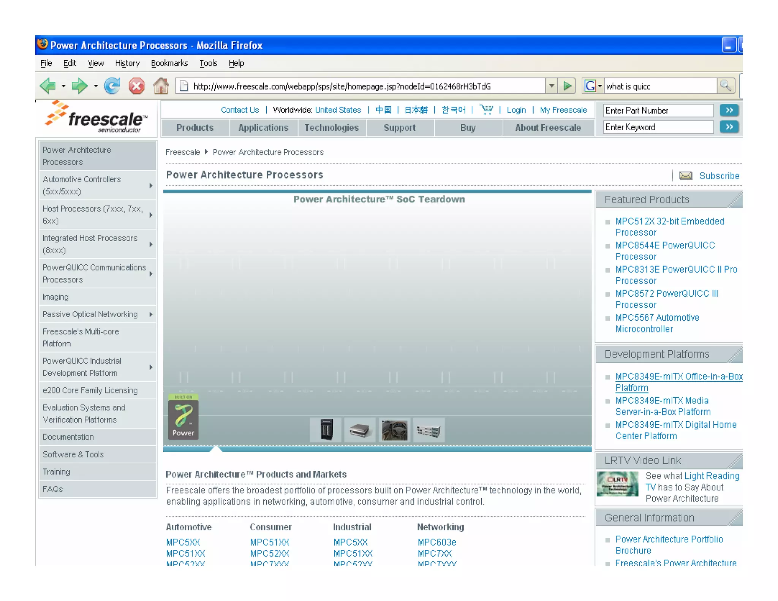Viewport: 778px width, 601px height.
Task: Click the Enter Keyword input field
Action: click(x=658, y=127)
